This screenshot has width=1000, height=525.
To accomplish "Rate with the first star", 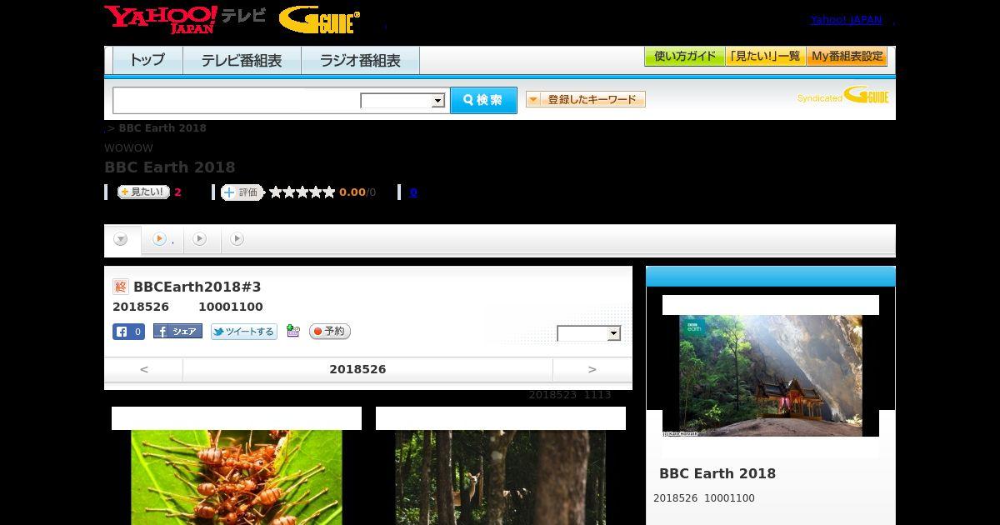I will [x=276, y=192].
